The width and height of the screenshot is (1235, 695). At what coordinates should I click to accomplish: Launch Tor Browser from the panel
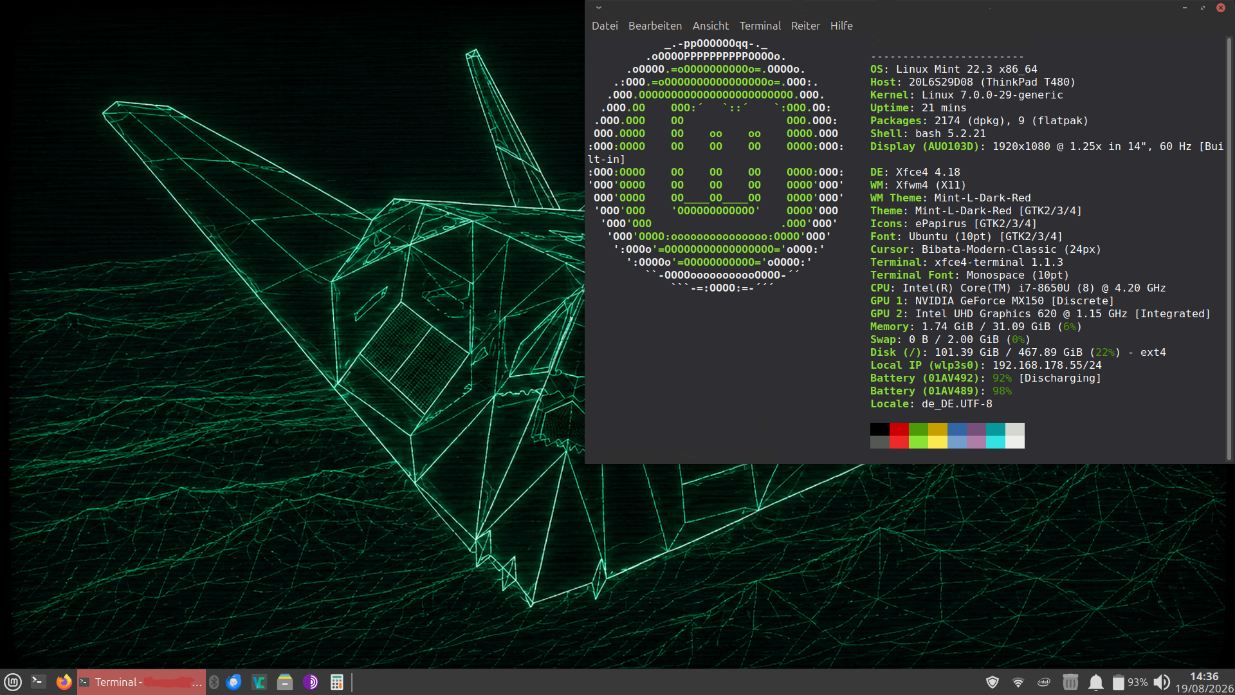311,682
